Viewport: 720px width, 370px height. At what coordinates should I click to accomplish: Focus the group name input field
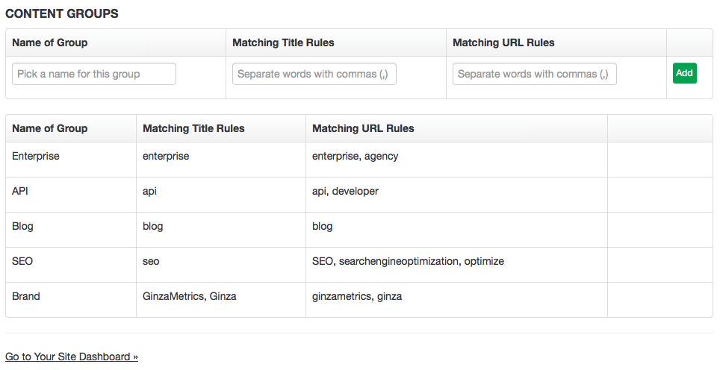(x=94, y=74)
